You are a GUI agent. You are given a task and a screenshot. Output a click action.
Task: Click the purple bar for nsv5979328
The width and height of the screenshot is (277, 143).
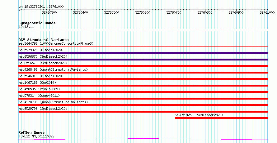143,53
